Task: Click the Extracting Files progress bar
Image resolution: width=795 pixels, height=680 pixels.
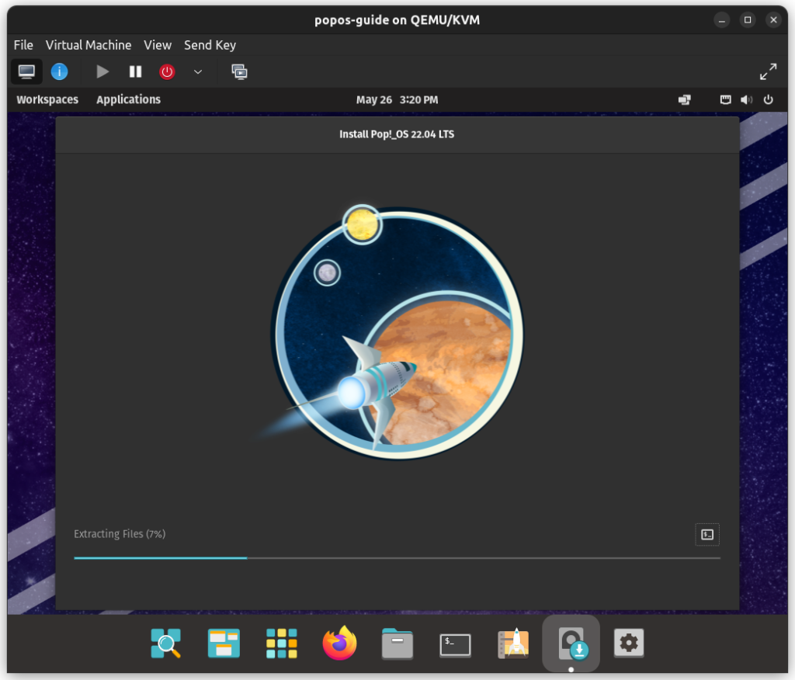Action: point(397,558)
